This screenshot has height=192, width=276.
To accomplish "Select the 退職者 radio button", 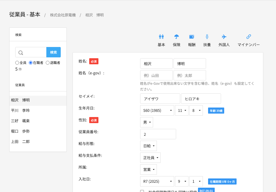I will 47,63.
